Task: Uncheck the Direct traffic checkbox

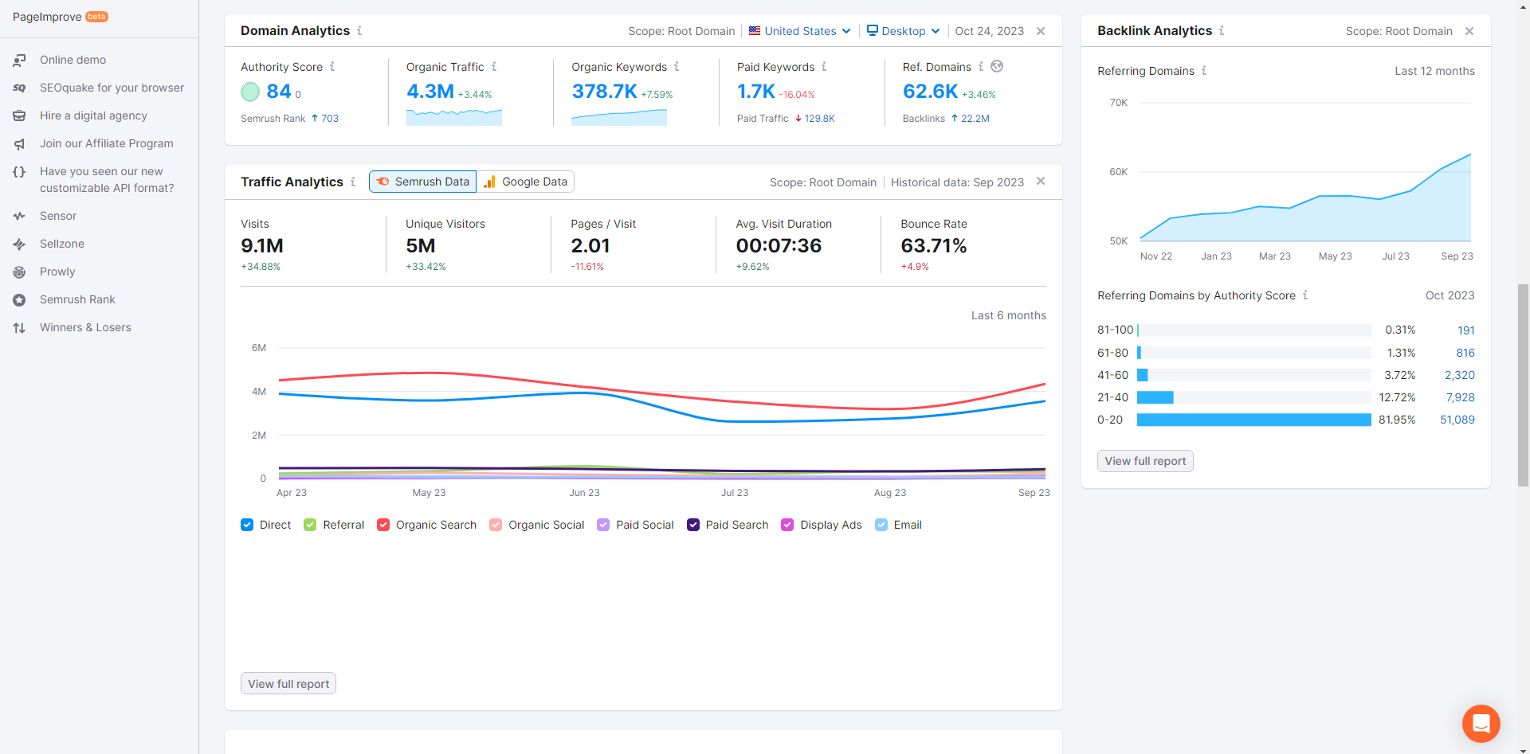Action: (x=247, y=525)
